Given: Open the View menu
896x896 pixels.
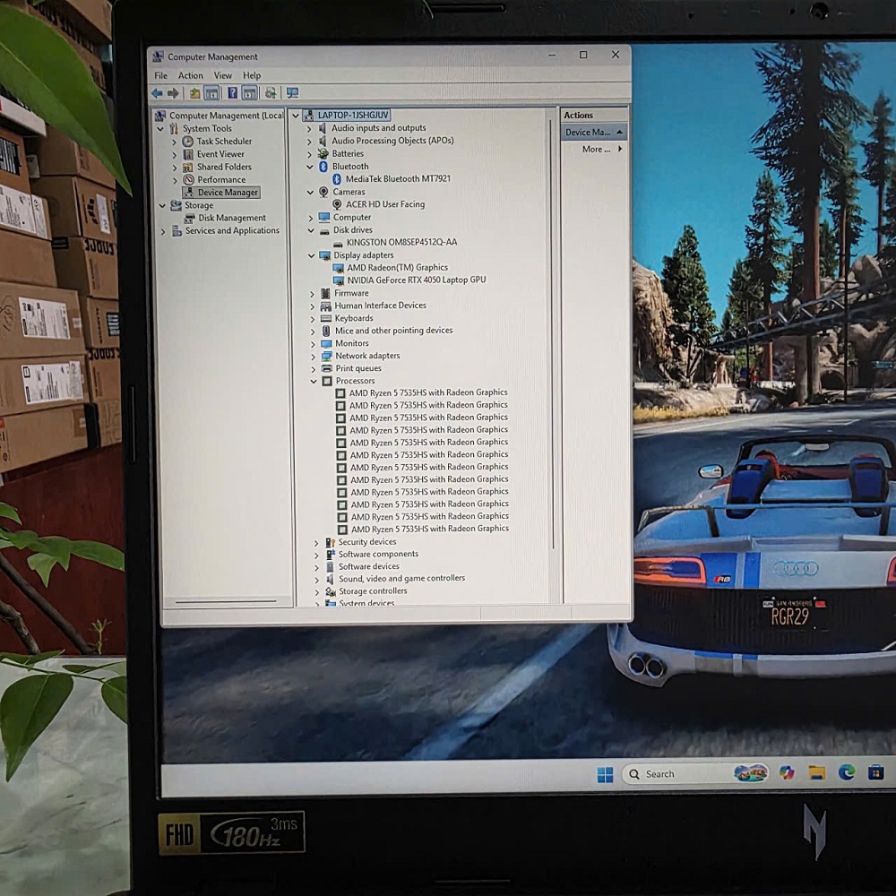Looking at the screenshot, I should (x=223, y=75).
